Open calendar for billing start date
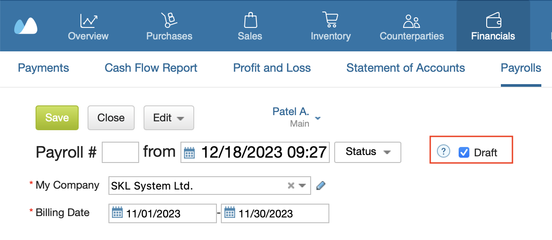Image resolution: width=552 pixels, height=240 pixels. coord(117,213)
